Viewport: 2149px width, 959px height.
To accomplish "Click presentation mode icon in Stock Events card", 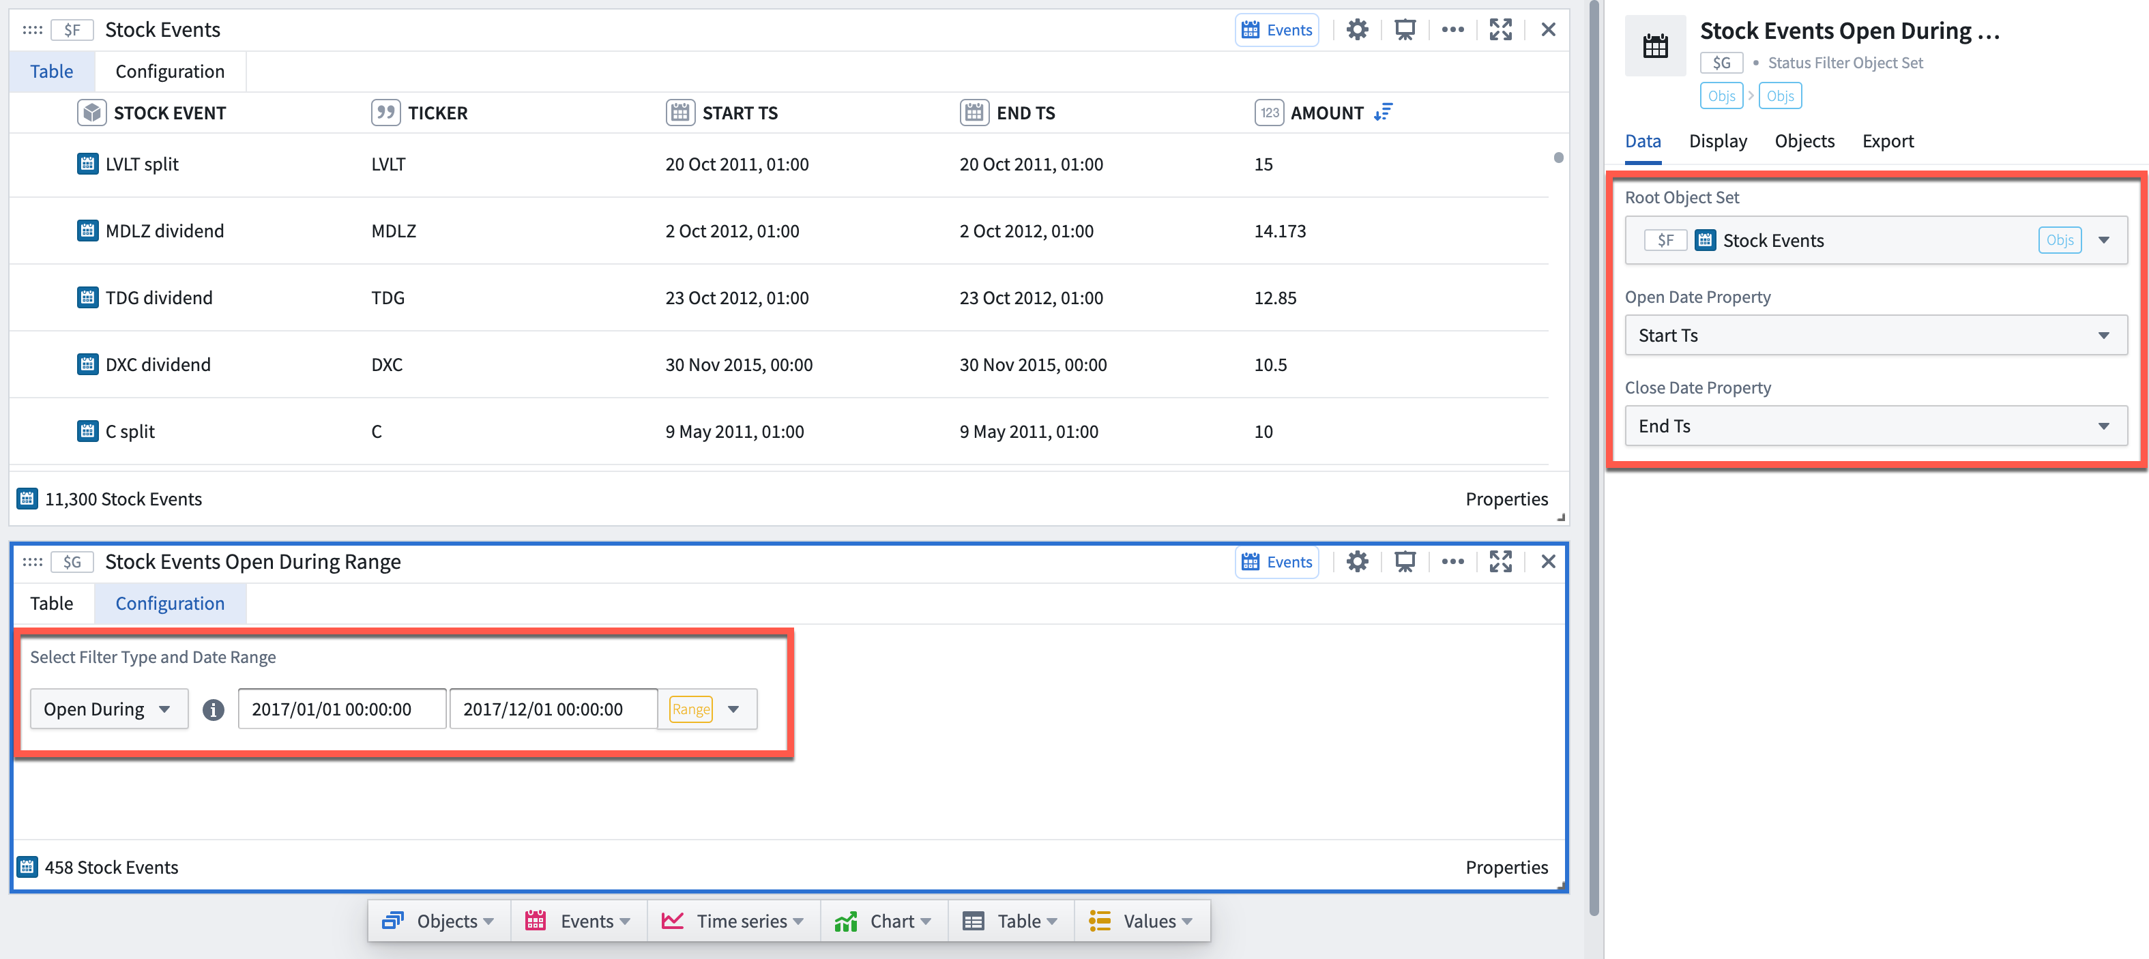I will pos(1405,30).
